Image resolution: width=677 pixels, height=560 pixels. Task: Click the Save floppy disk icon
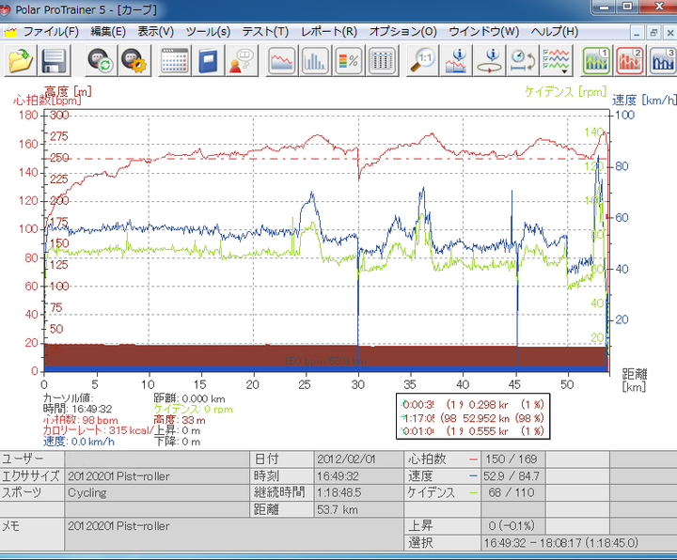[x=52, y=62]
